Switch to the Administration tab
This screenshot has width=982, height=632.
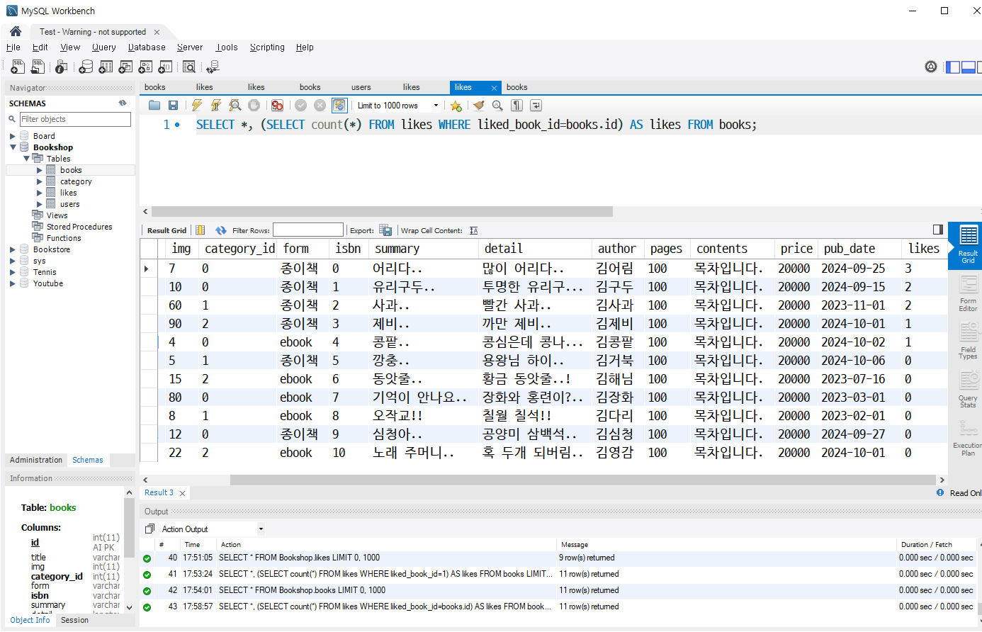tap(36, 460)
